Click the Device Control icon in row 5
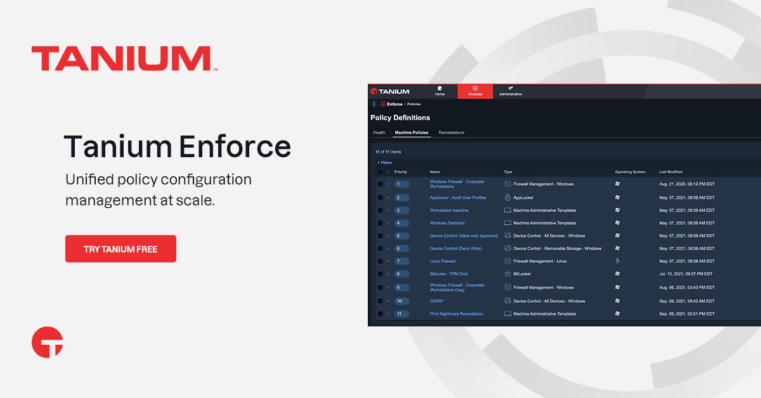Image resolution: width=761 pixels, height=398 pixels. click(x=507, y=235)
